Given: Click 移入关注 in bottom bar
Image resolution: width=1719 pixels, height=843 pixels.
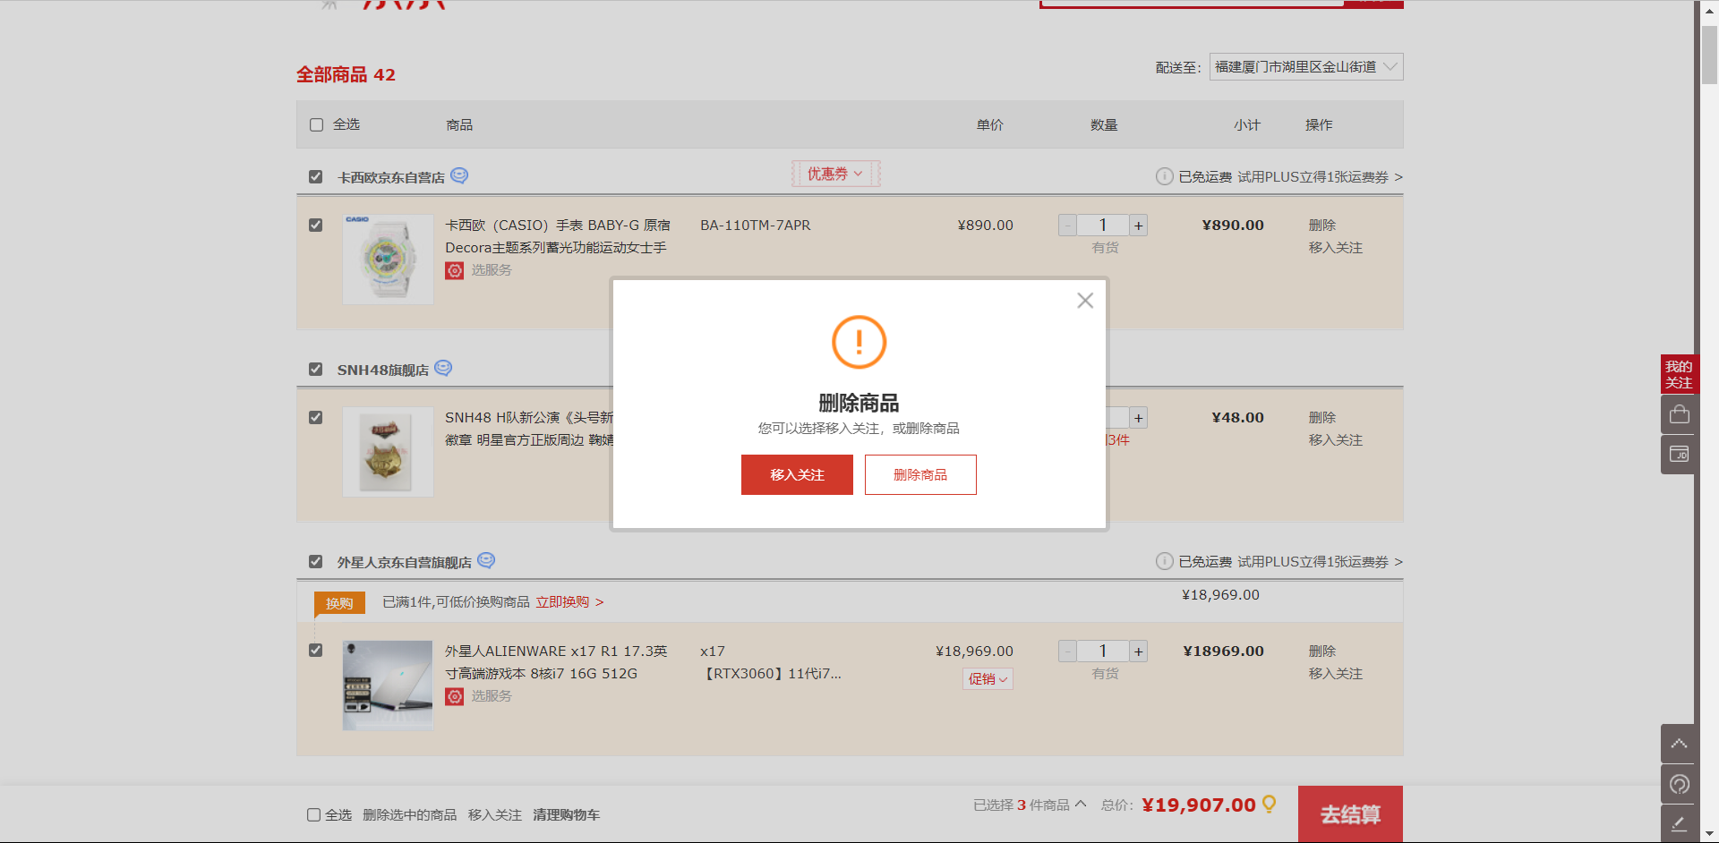Looking at the screenshot, I should (x=495, y=815).
